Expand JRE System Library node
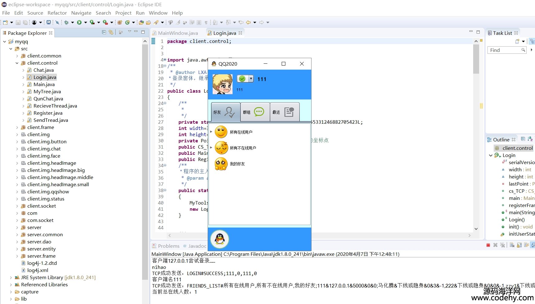 point(11,278)
